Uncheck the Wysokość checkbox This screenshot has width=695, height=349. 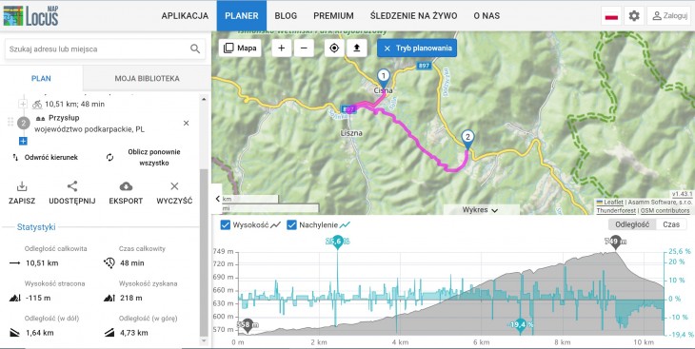point(226,225)
